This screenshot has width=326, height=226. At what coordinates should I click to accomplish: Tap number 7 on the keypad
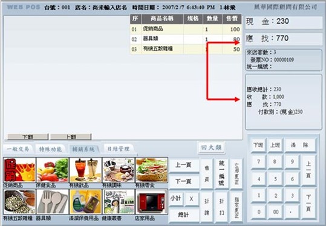[258, 161]
